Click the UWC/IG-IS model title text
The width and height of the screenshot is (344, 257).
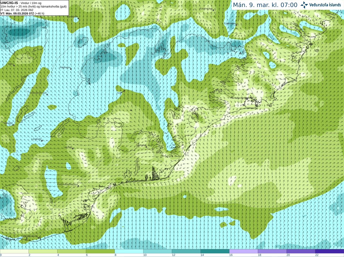9,3
